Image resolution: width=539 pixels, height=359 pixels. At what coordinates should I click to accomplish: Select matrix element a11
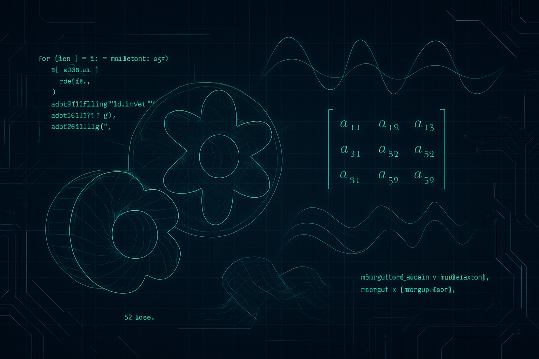click(350, 124)
